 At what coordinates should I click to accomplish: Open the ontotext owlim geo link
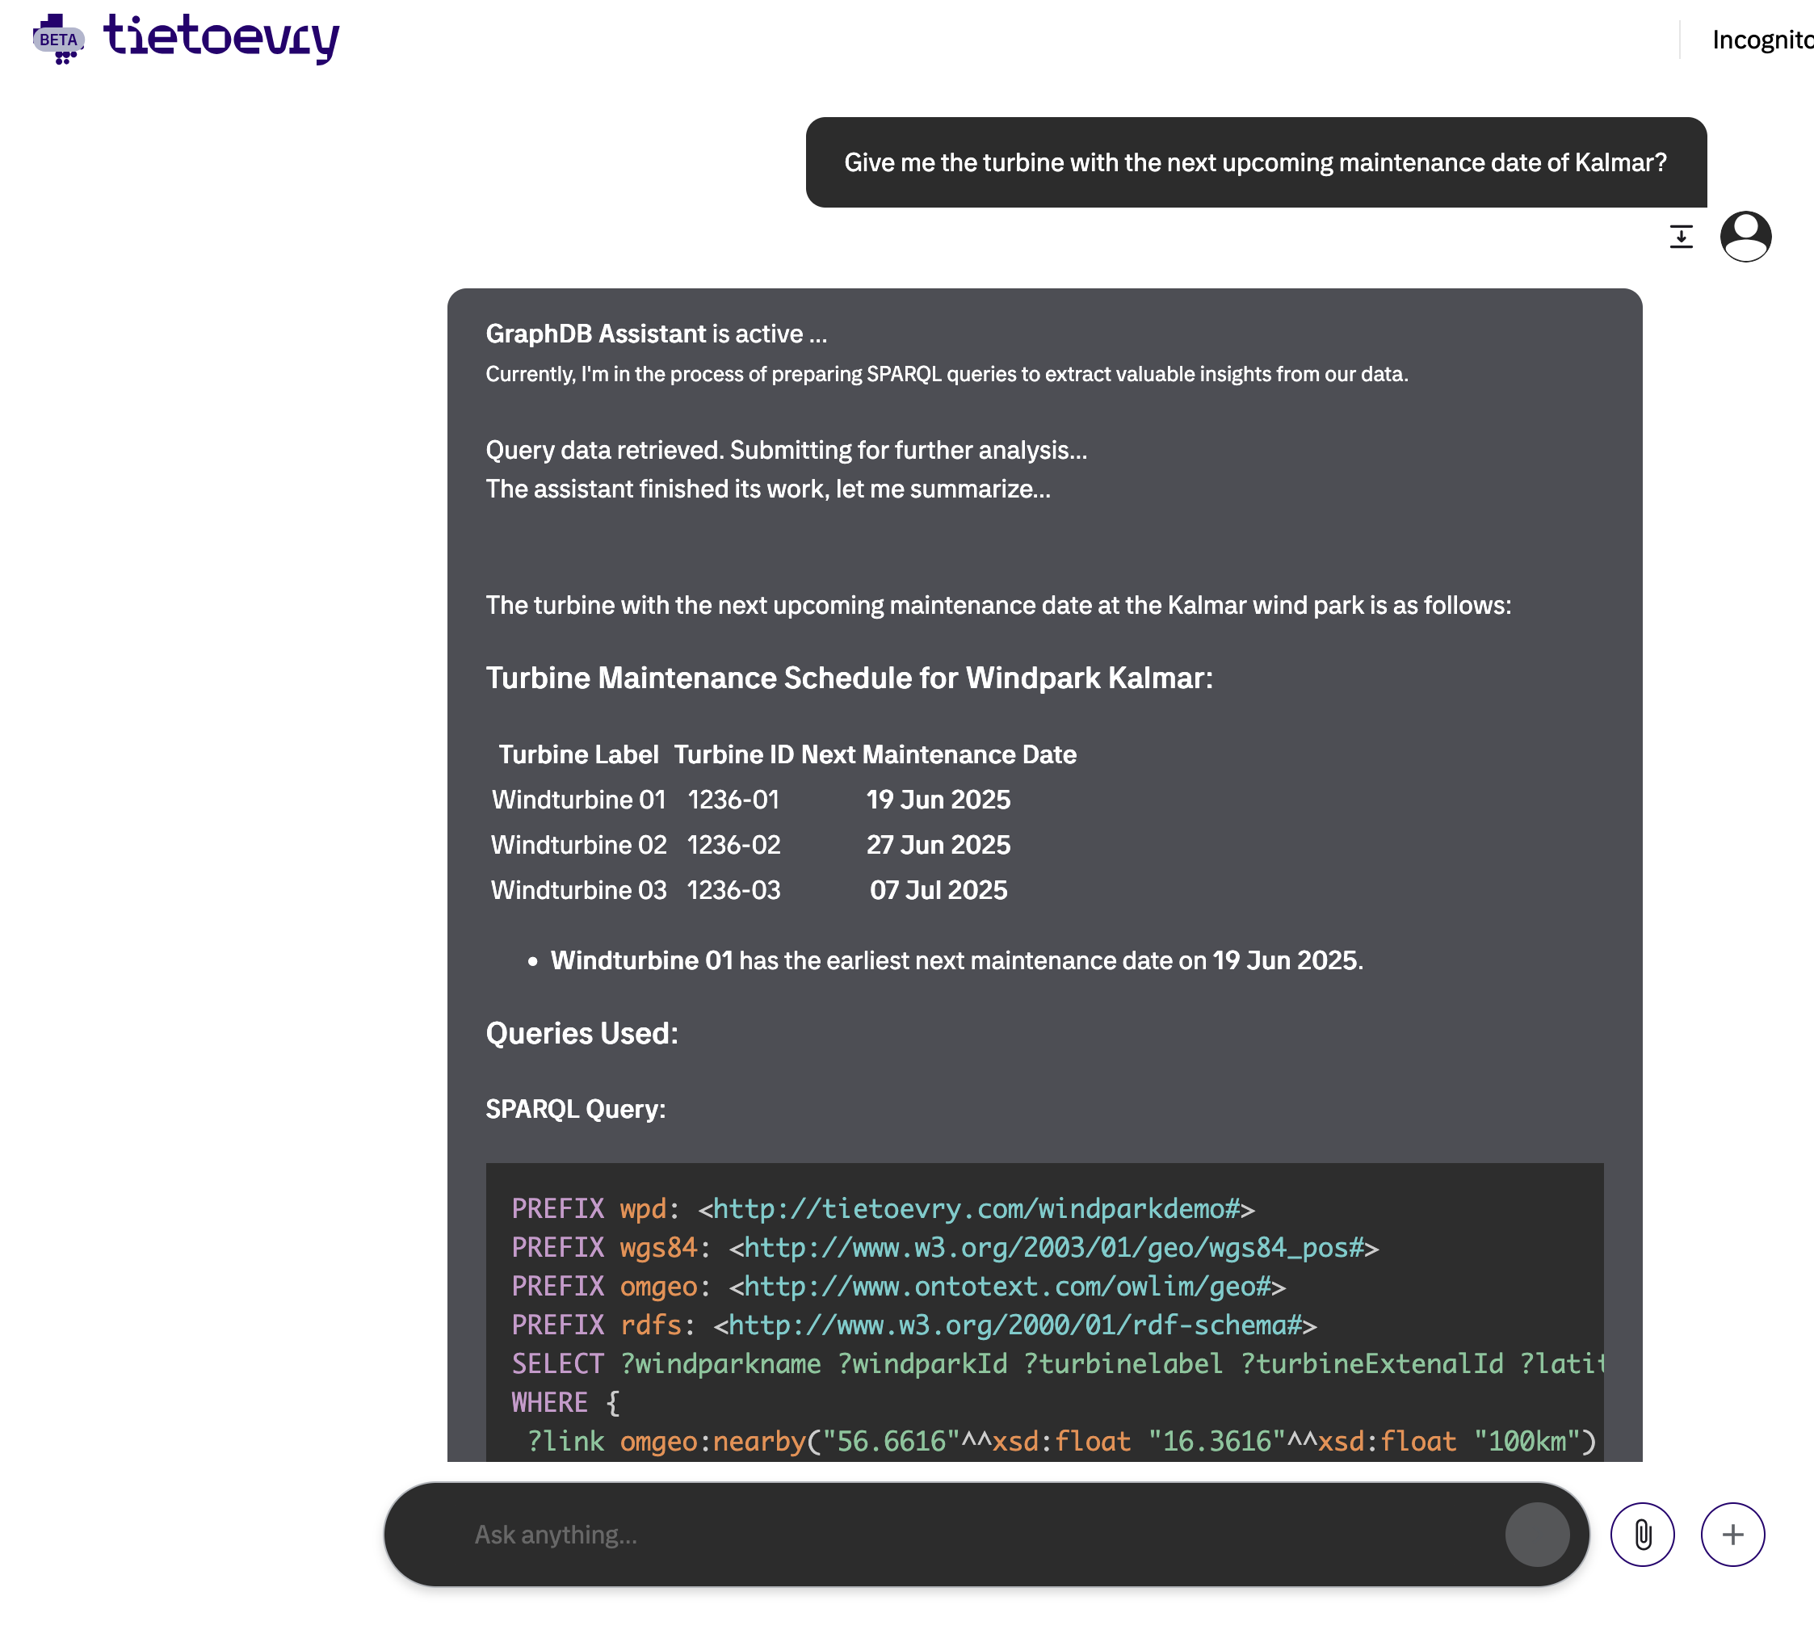tap(1007, 1286)
